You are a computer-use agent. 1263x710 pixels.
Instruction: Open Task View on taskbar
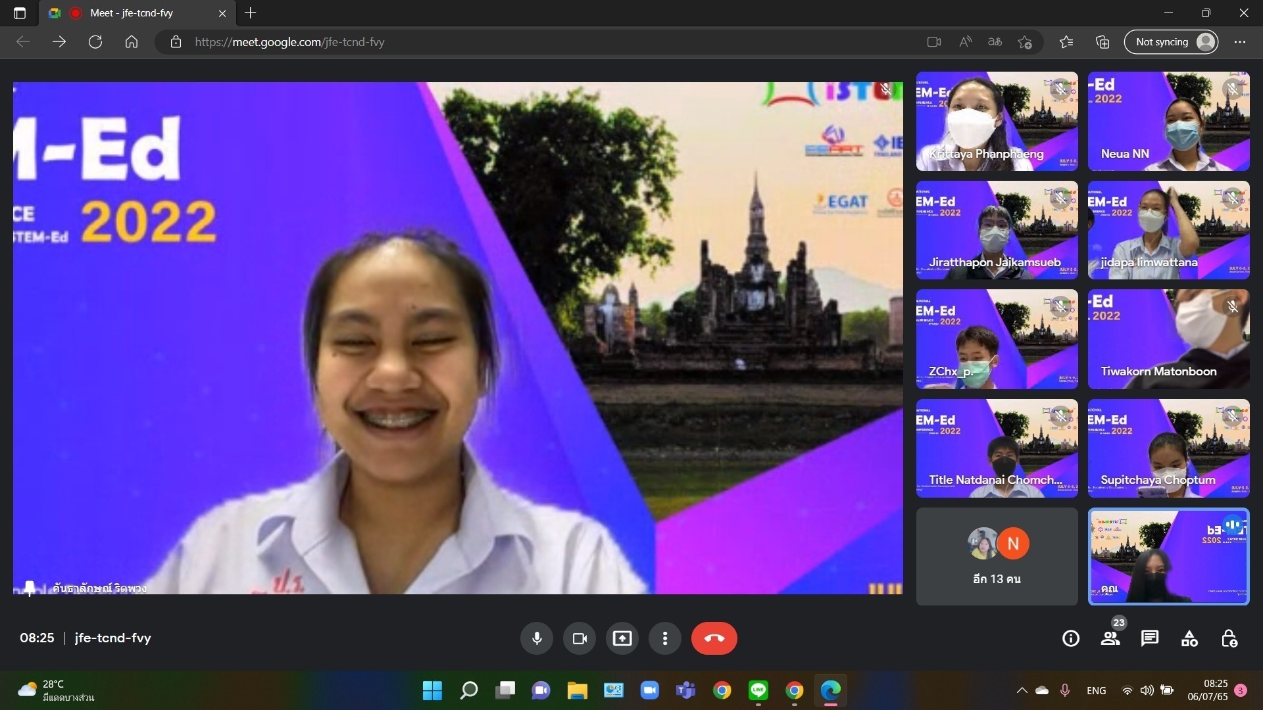505,690
